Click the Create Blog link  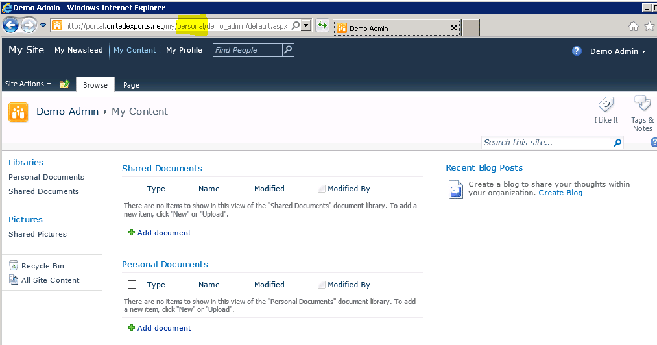(x=560, y=193)
